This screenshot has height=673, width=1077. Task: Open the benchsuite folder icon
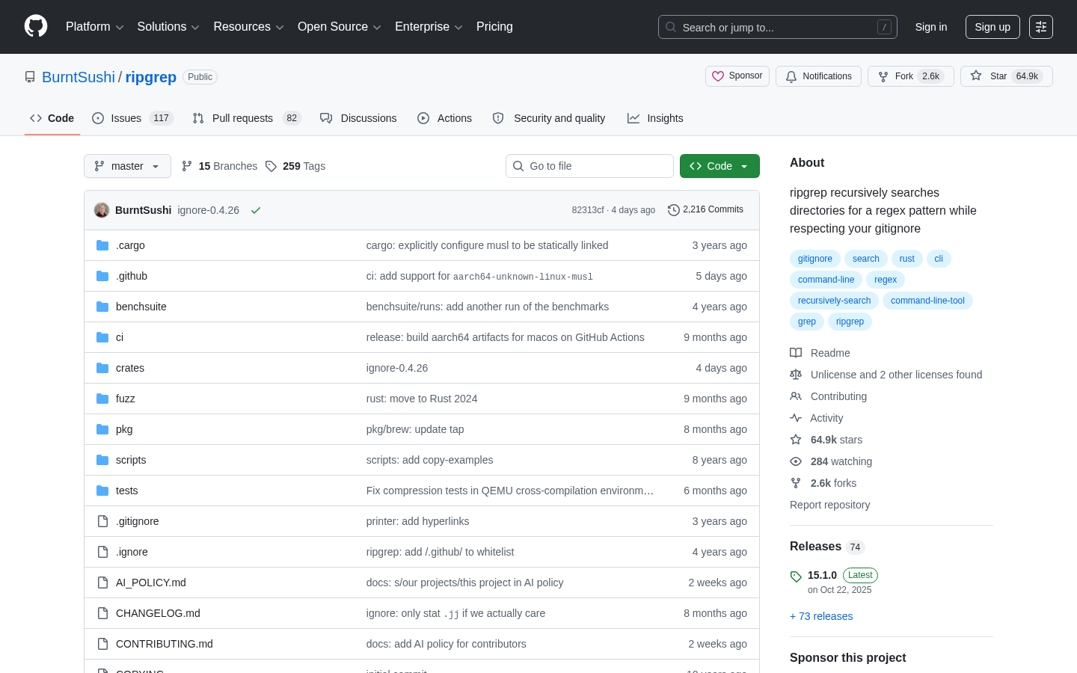pyautogui.click(x=102, y=307)
